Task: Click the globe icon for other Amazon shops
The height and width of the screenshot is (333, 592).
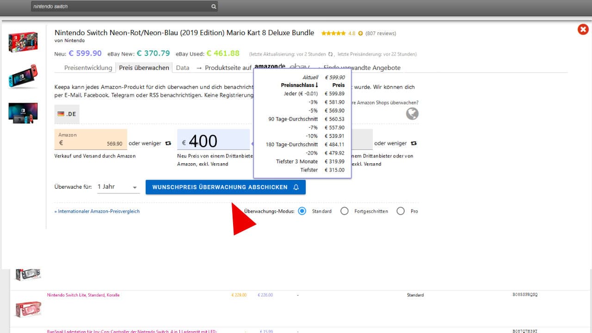Action: click(x=412, y=113)
